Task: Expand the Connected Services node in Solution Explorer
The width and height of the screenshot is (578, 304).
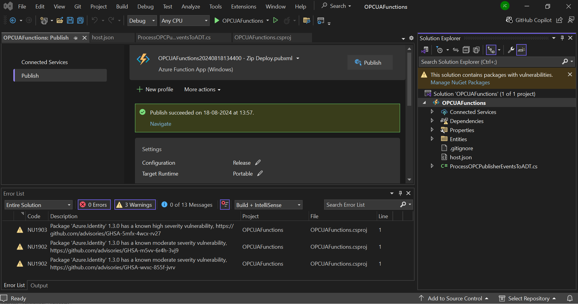Action: pos(432,112)
